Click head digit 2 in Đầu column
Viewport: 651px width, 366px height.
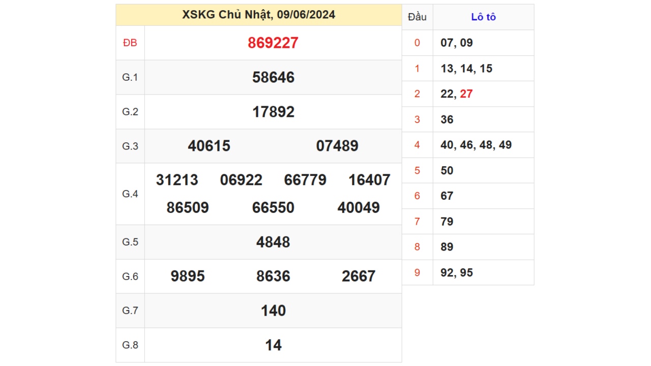[417, 94]
